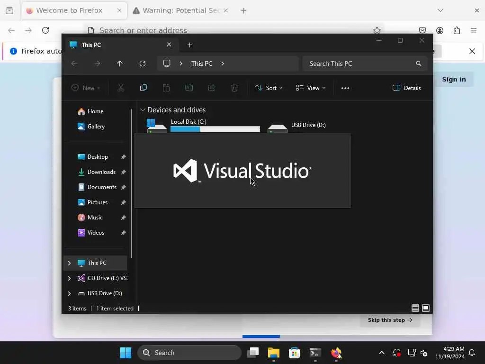Open the New dropdown in Explorer

click(x=86, y=88)
